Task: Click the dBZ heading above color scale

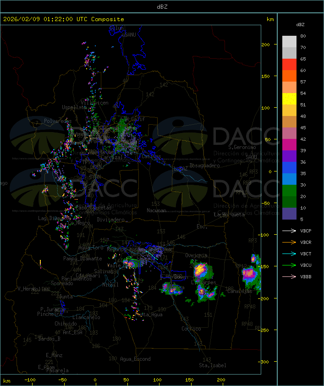Action: point(300,25)
